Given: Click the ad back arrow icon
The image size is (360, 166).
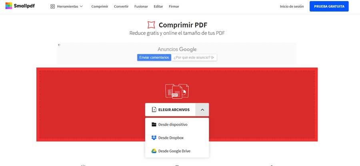Looking at the screenshot, I should (59, 45).
